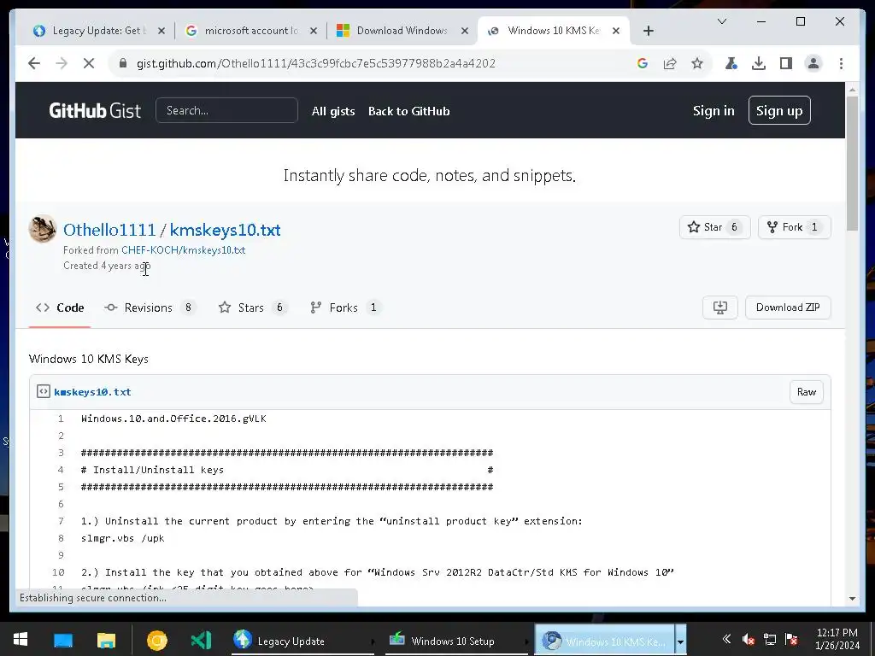Go back to the previous page
Screen dimensions: 875x656
coord(34,63)
